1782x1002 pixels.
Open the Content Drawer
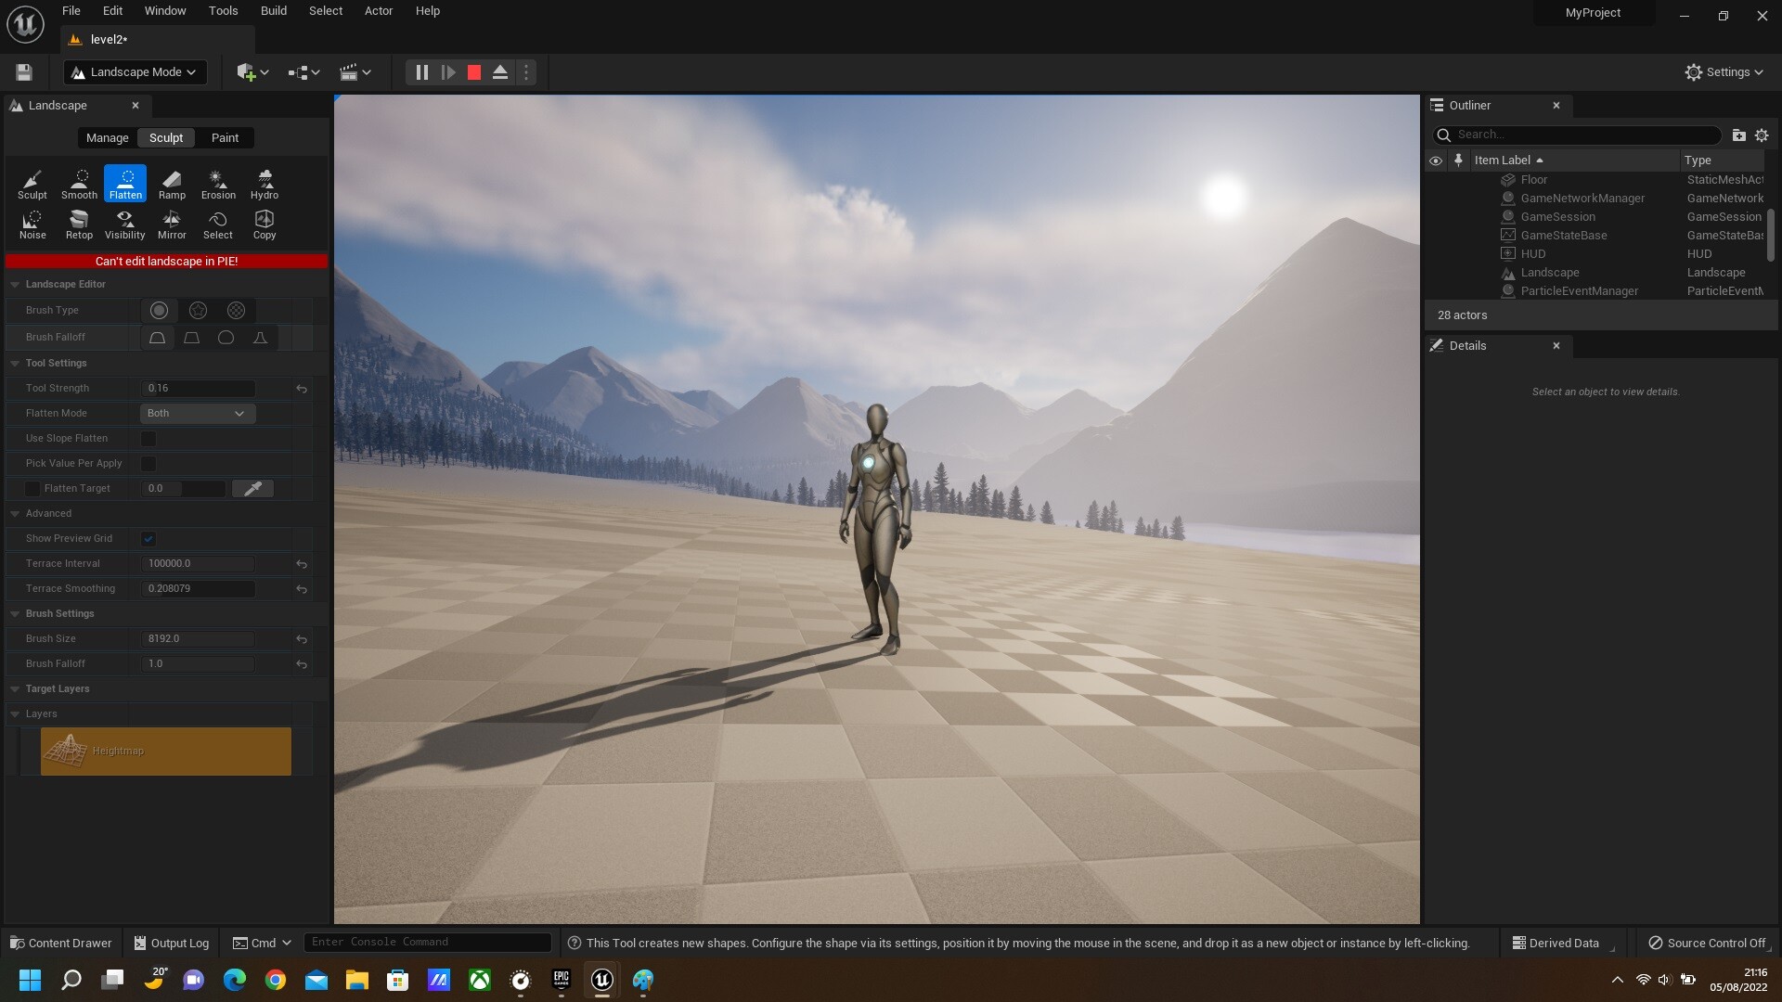tap(60, 943)
